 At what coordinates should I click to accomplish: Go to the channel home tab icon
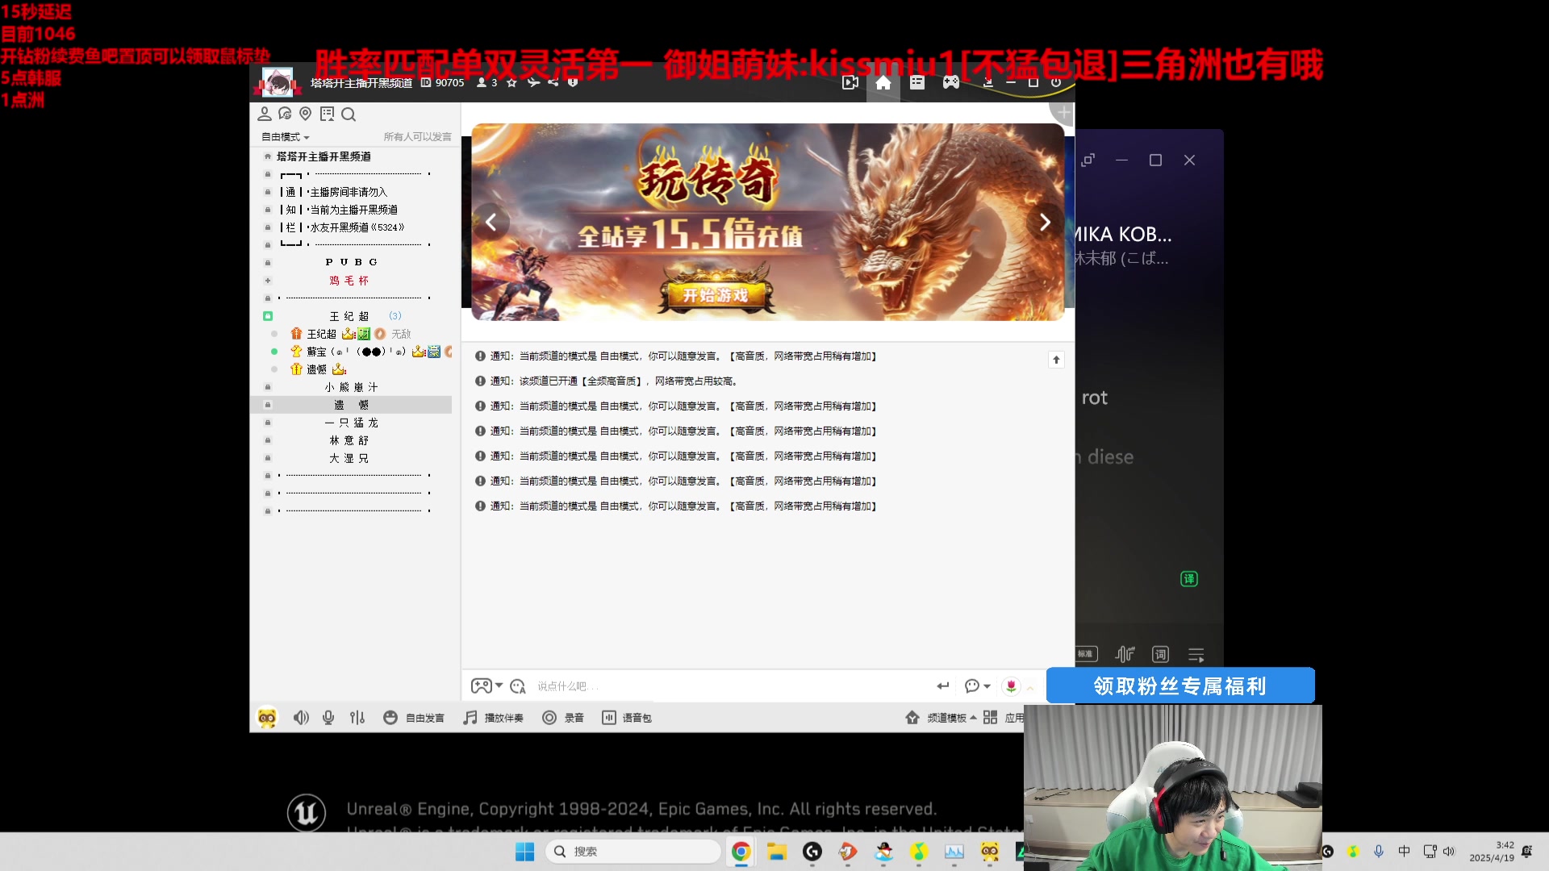coord(883,82)
